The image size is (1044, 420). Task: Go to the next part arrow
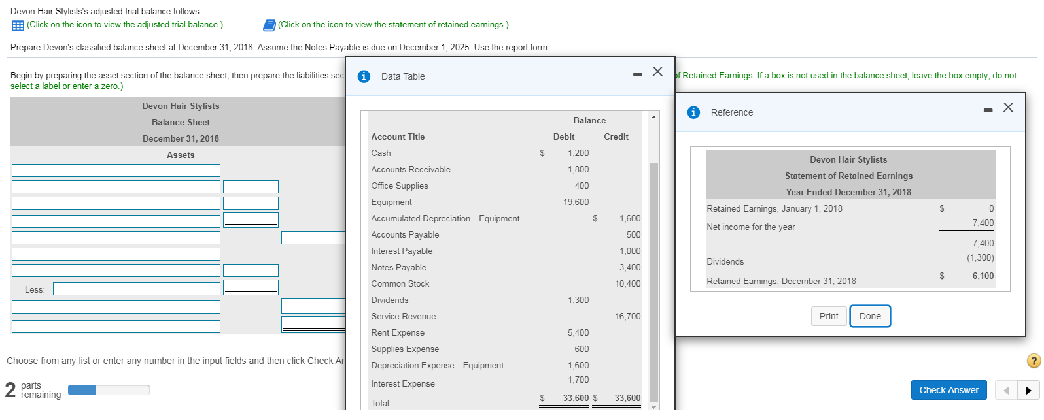(x=1028, y=391)
